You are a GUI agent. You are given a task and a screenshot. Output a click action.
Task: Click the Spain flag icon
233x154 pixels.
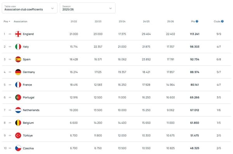(18, 59)
